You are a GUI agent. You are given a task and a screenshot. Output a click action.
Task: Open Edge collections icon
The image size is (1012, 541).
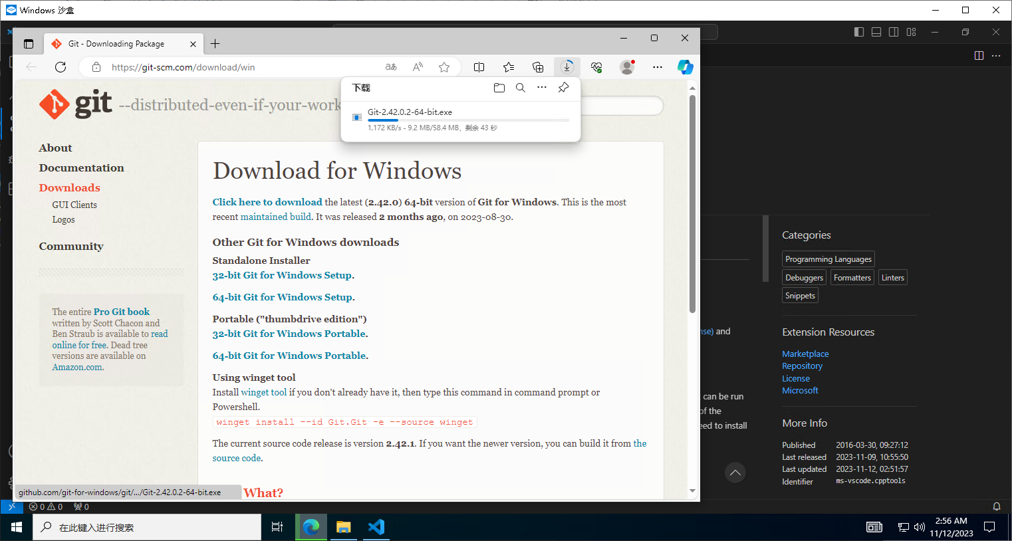[x=538, y=67]
